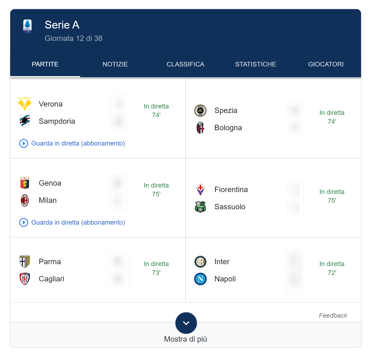375x354 pixels.
Task: Open the Classifica tab
Action: point(185,64)
